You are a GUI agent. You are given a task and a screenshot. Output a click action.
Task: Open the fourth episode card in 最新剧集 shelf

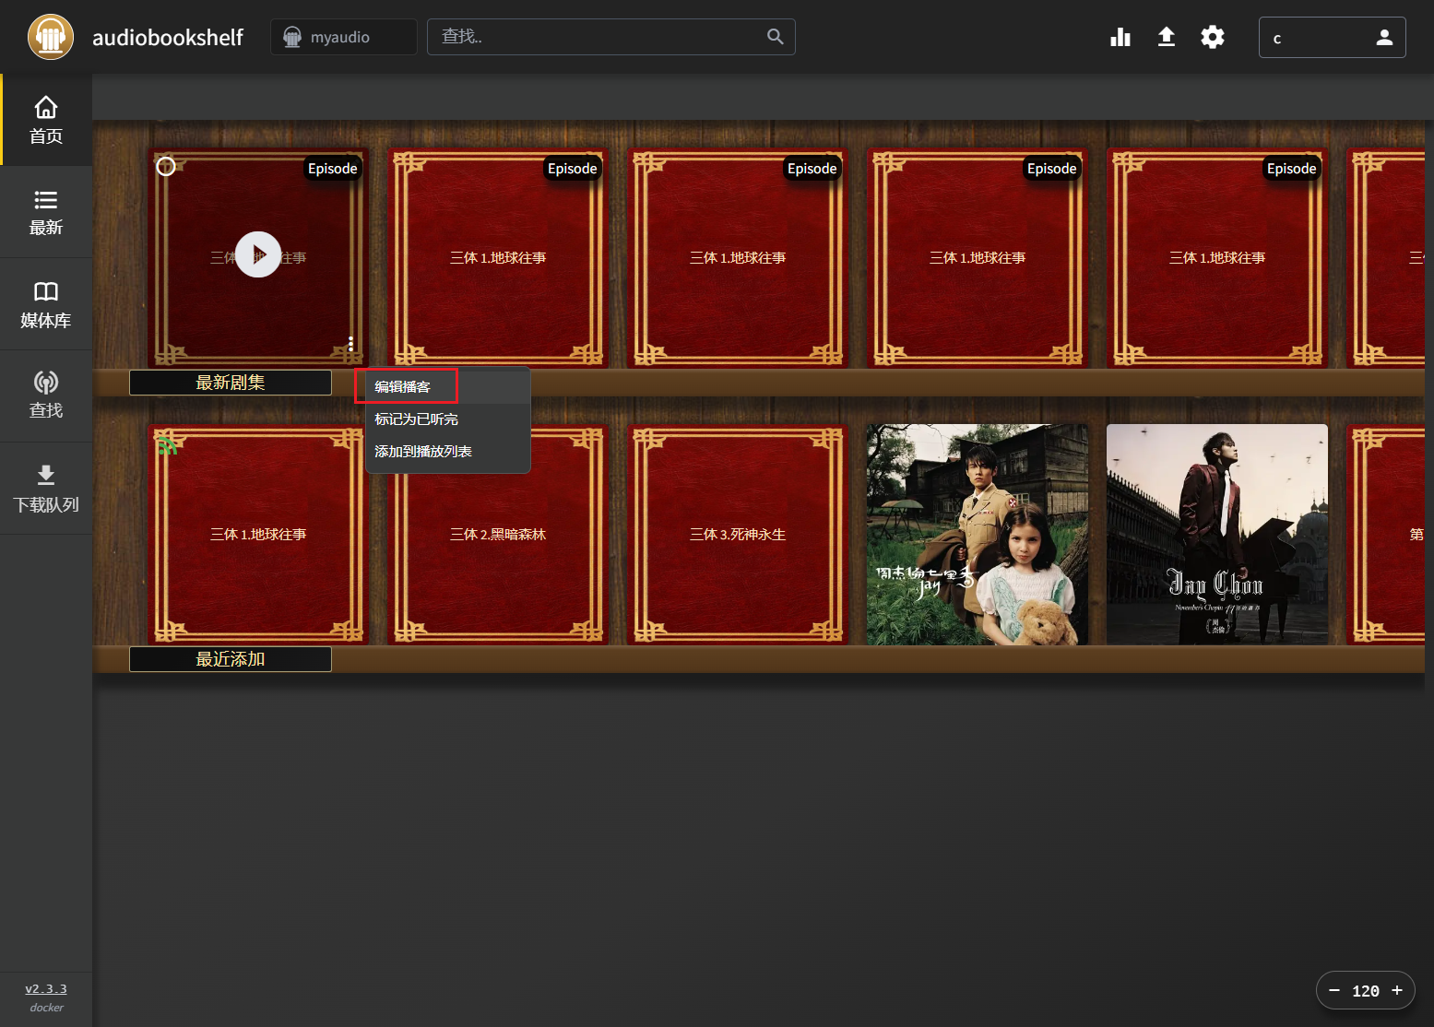978,258
